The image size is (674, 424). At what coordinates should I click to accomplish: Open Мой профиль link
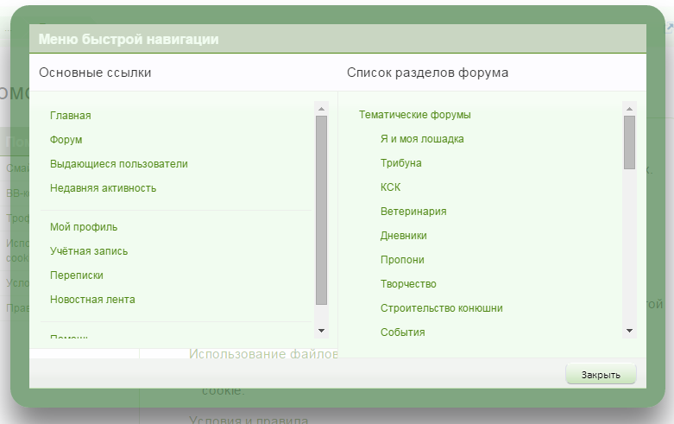(x=84, y=227)
